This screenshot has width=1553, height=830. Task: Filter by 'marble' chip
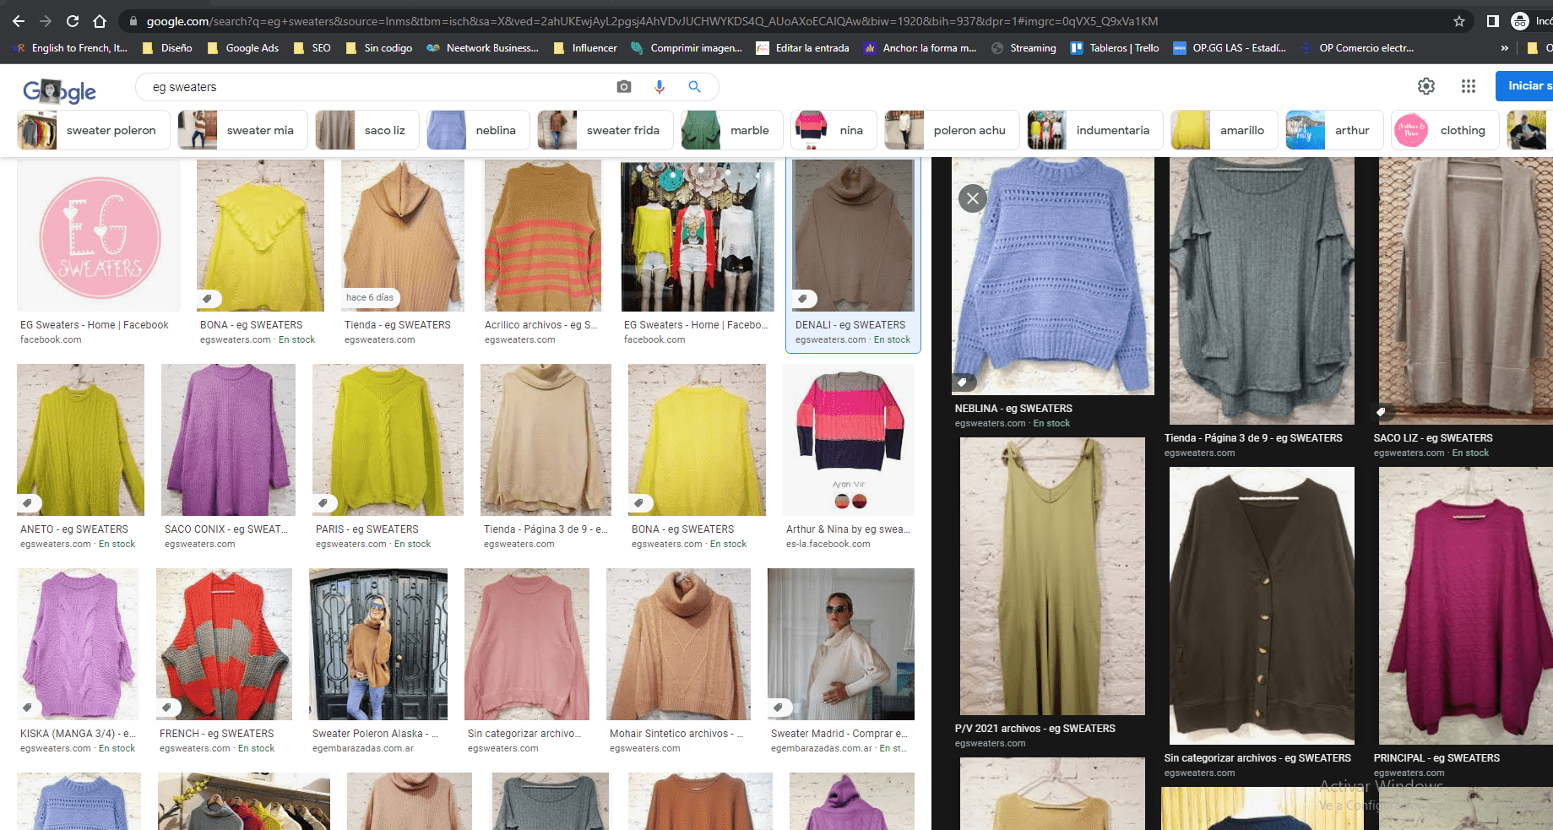pos(731,130)
